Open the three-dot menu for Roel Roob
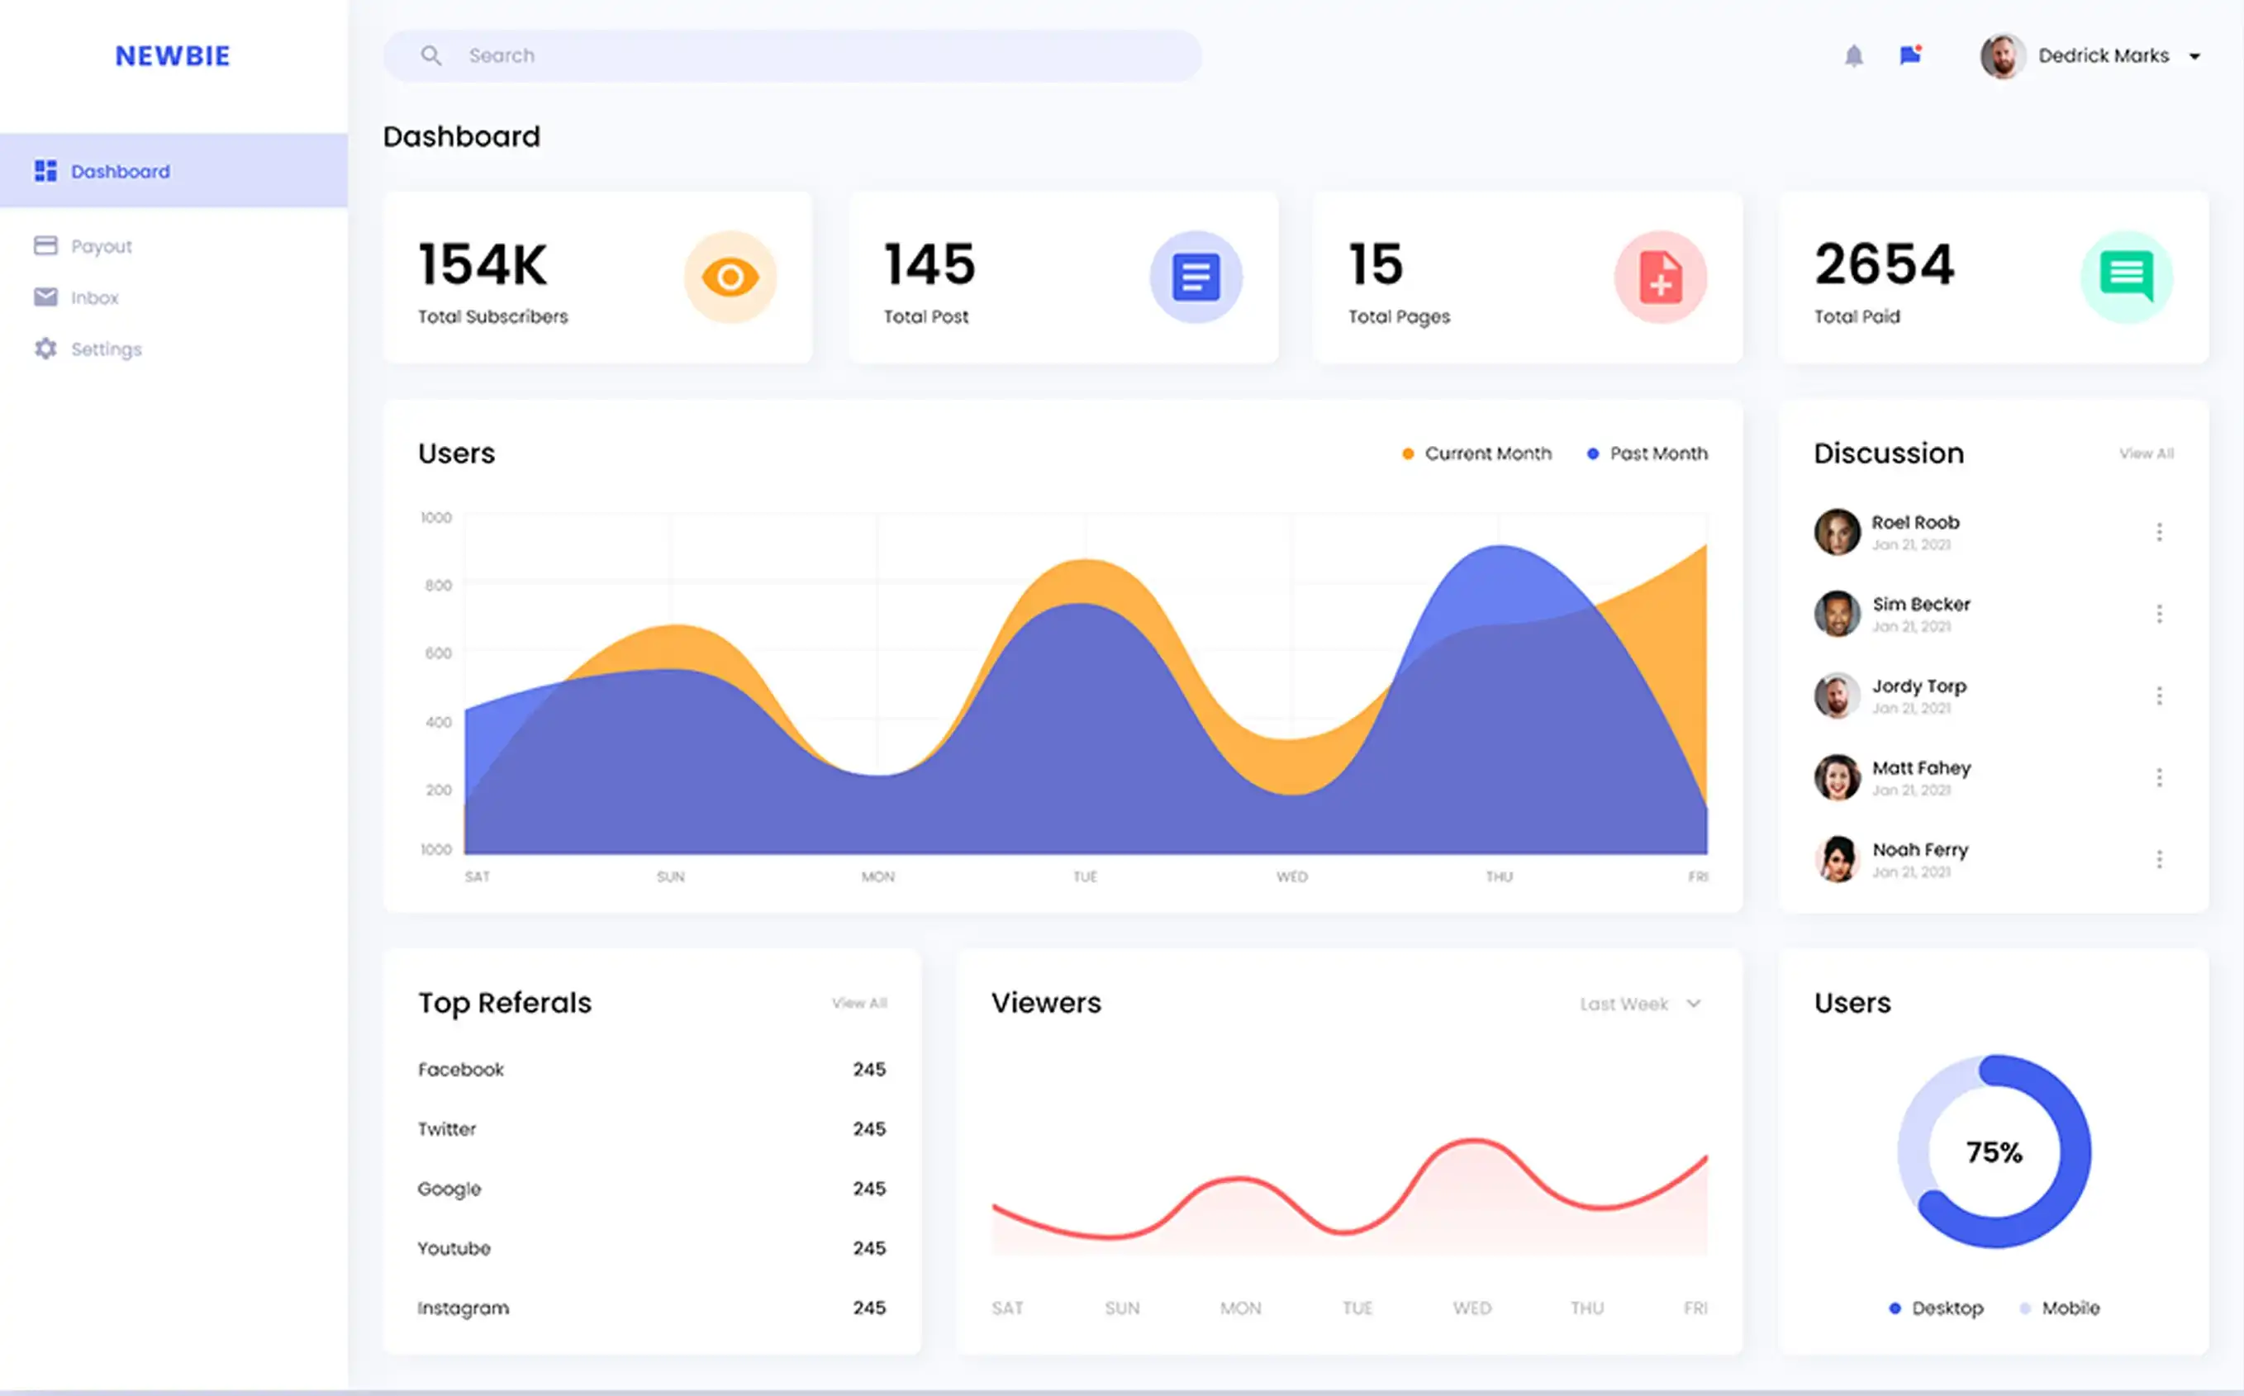 click(x=2159, y=532)
